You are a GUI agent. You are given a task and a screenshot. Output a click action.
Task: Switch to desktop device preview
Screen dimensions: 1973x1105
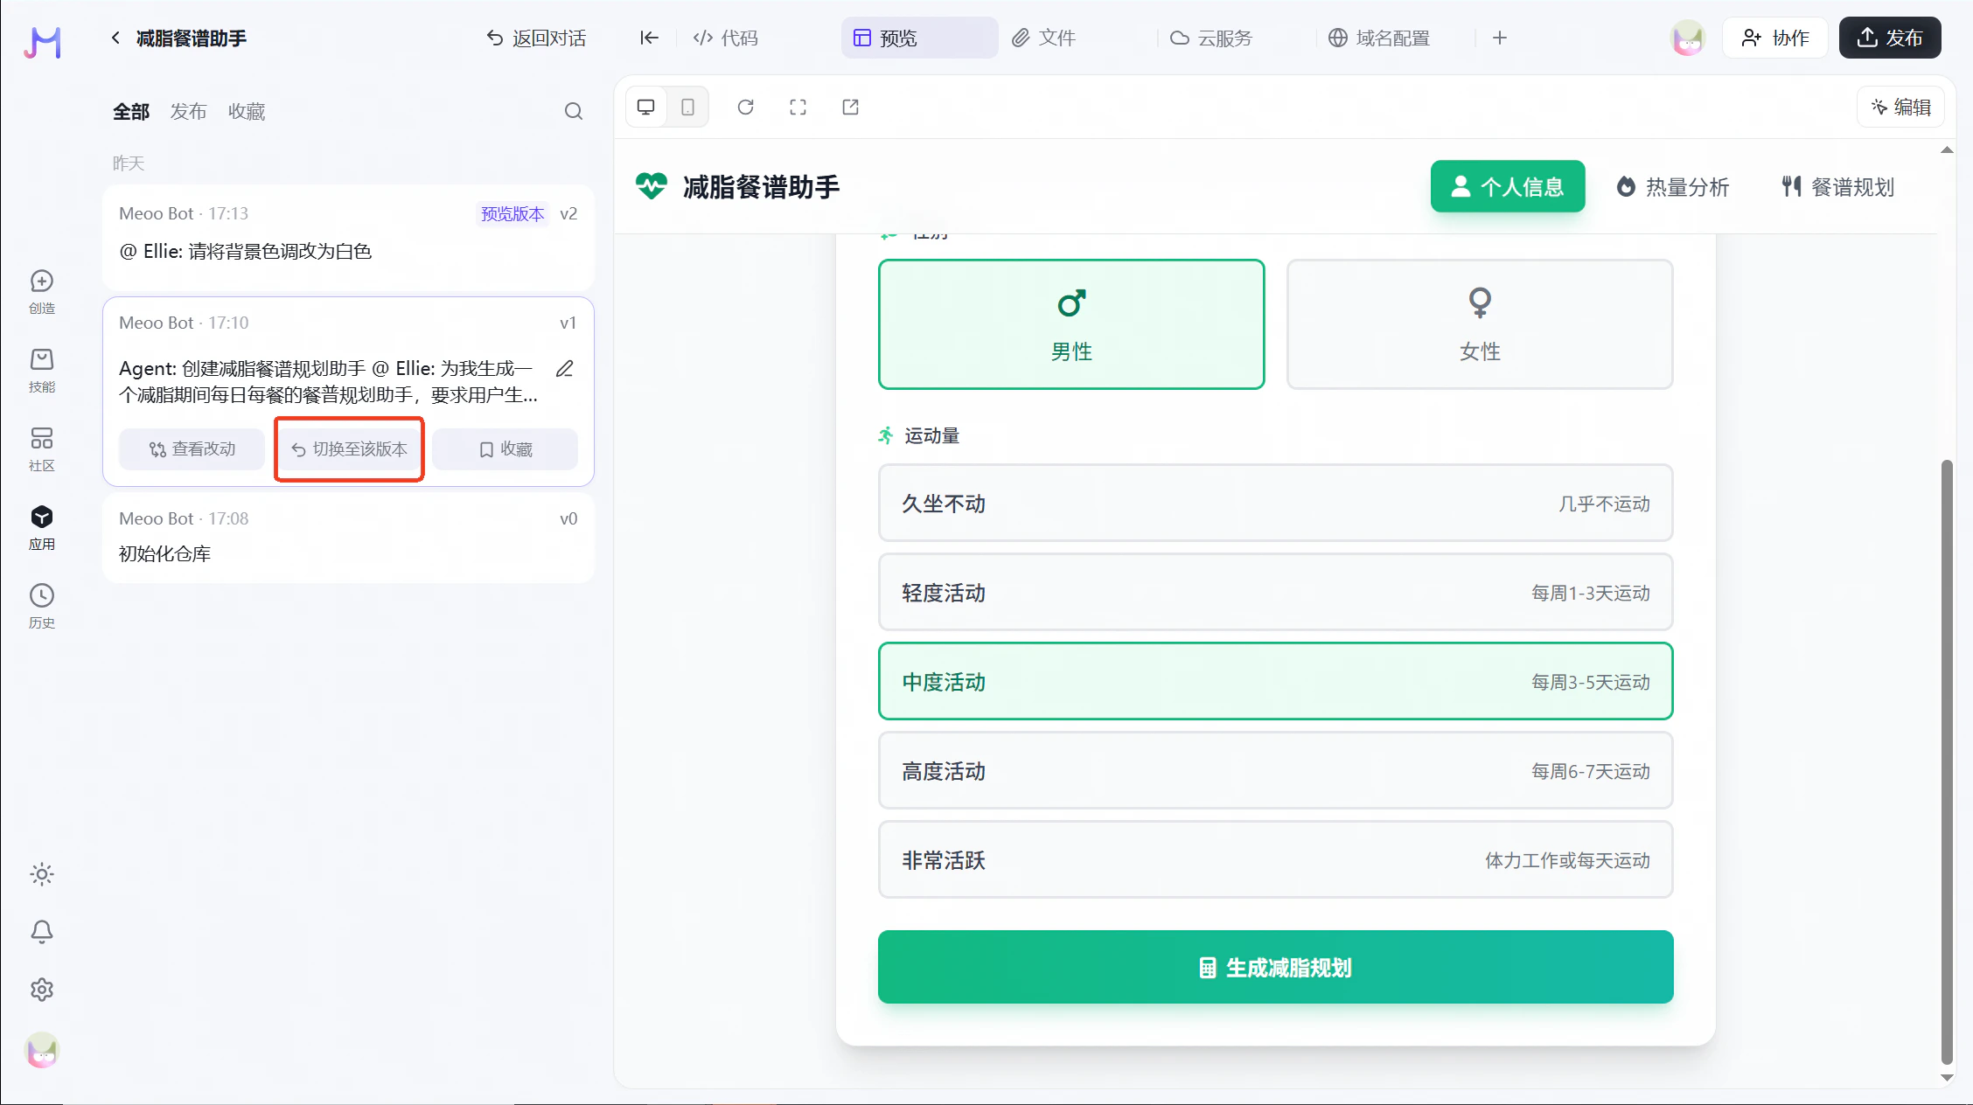pyautogui.click(x=646, y=107)
